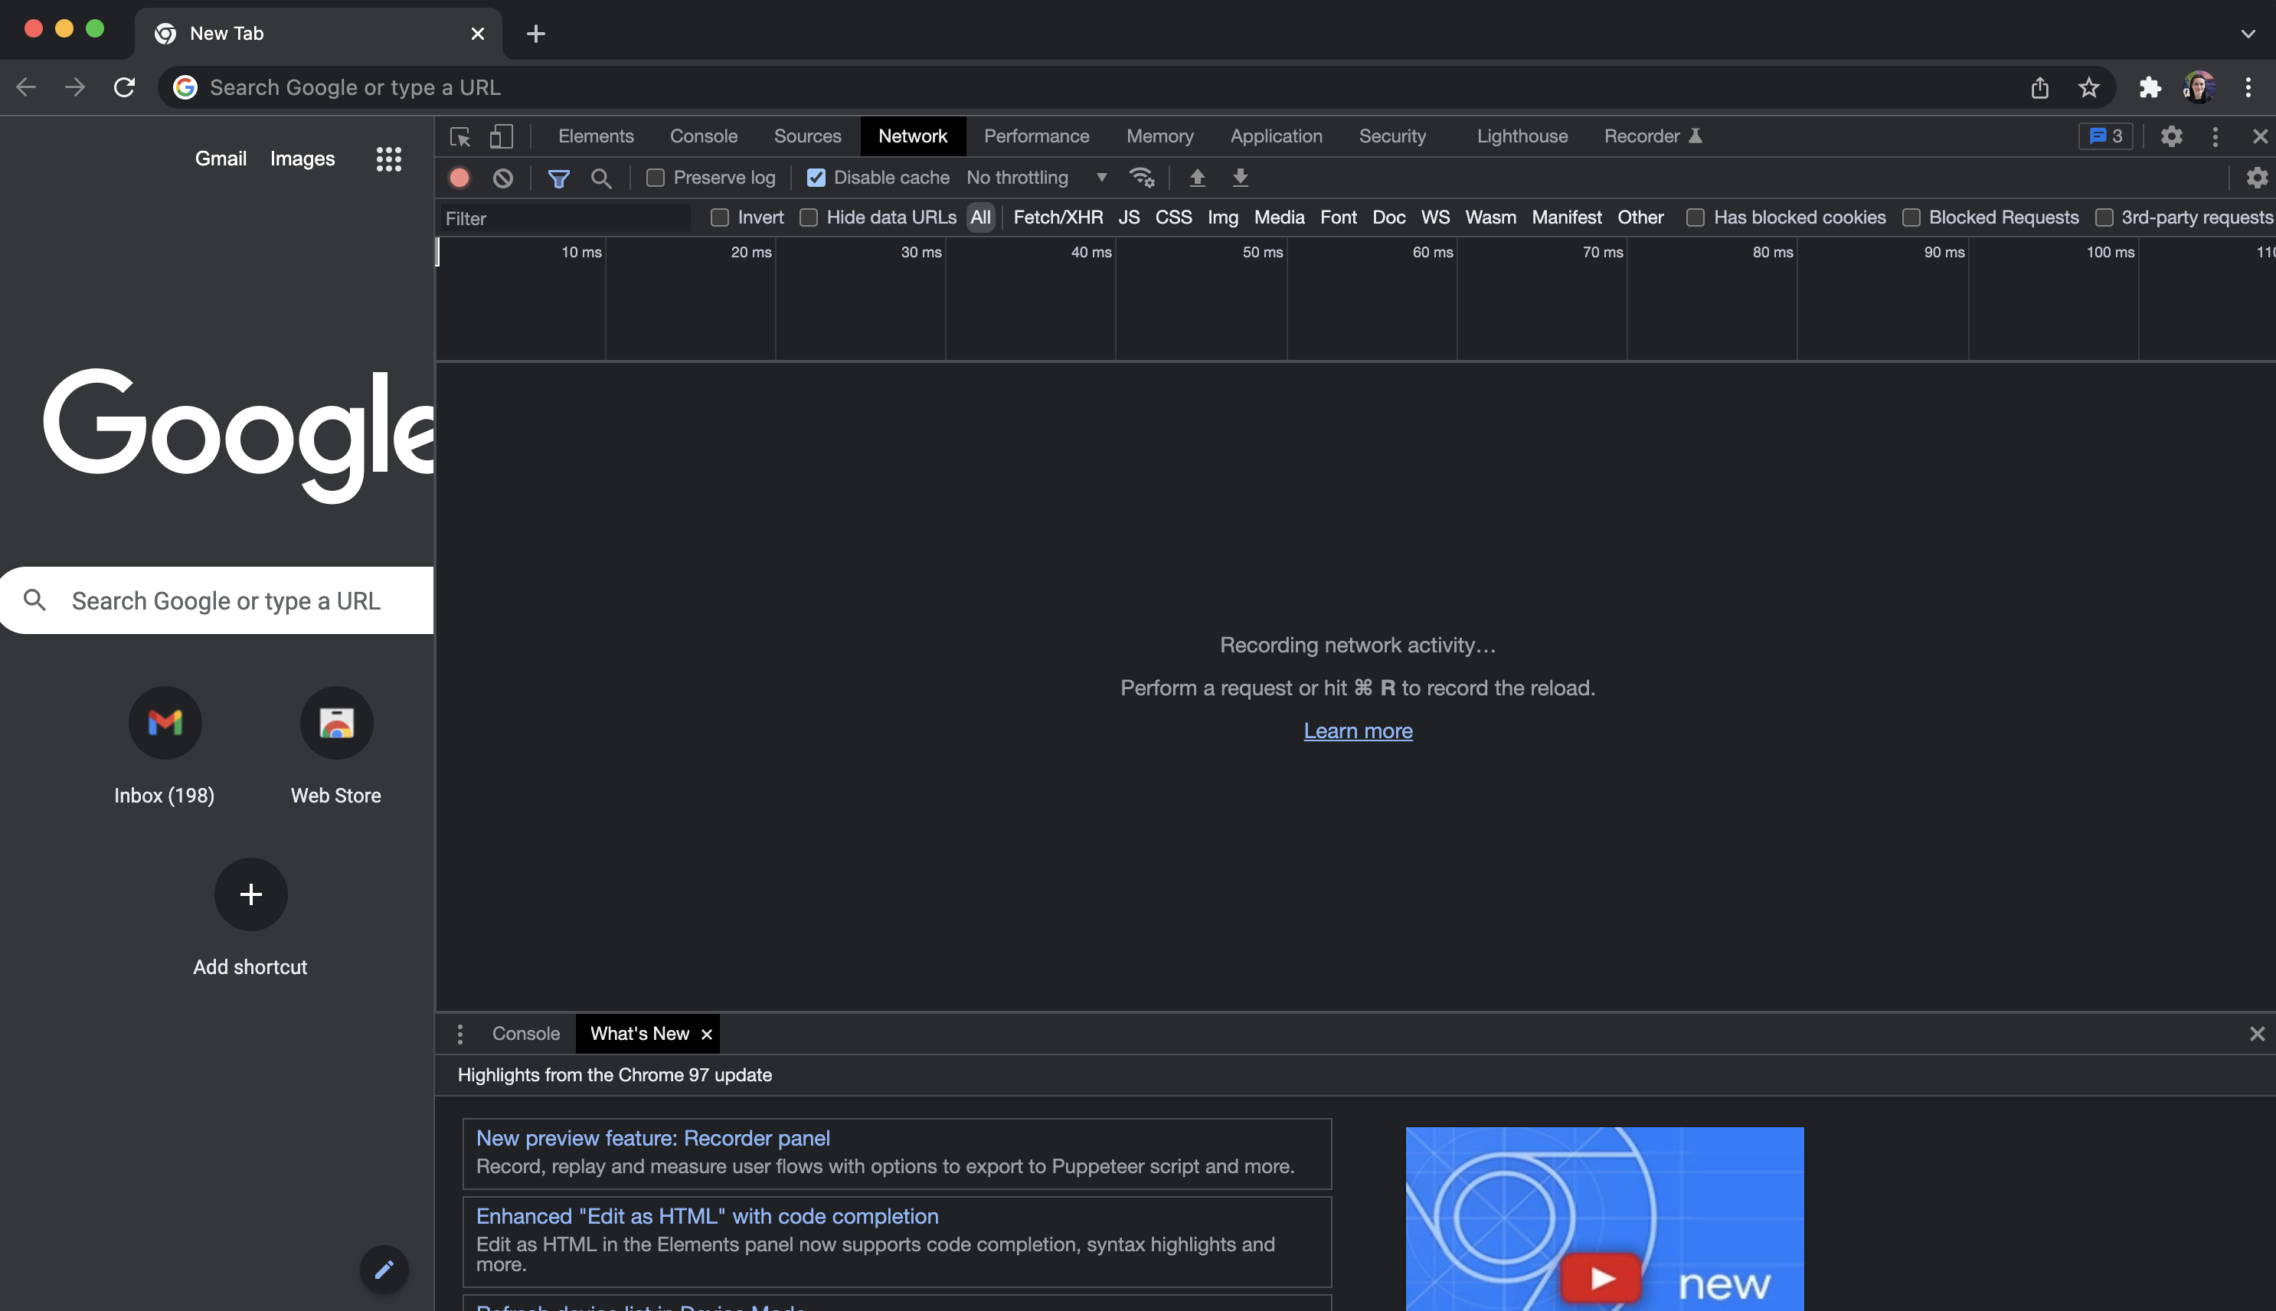Open the No throttling dropdown

pos(1036,178)
